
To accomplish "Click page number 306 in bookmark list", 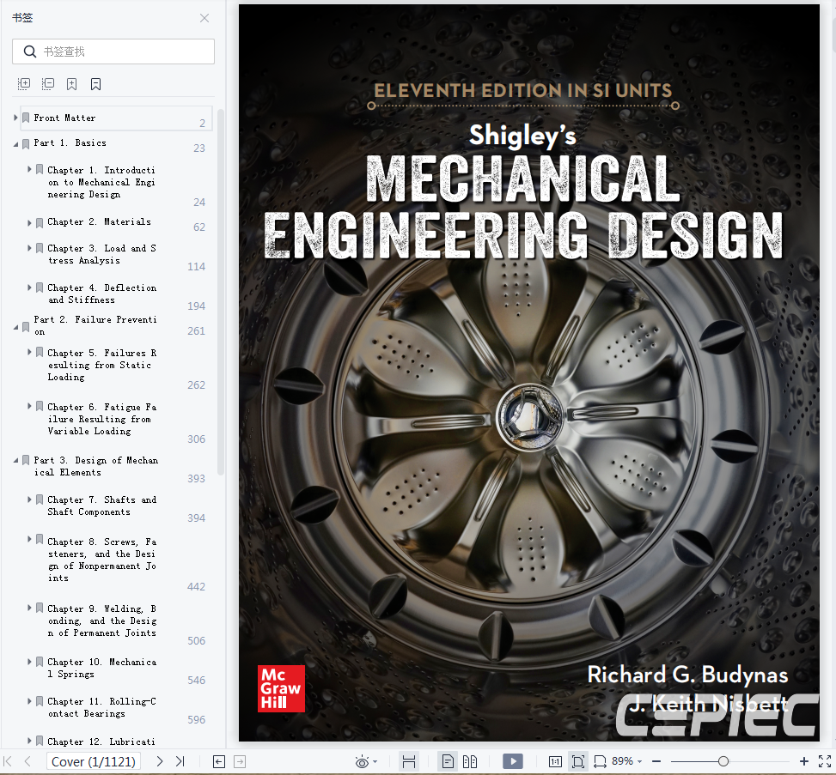I will pos(196,439).
